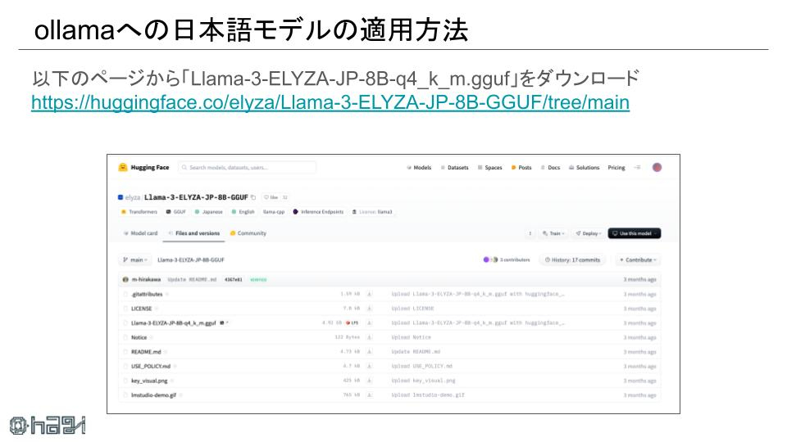Download the LICENSE file
The width and height of the screenshot is (787, 442).
coord(370,309)
